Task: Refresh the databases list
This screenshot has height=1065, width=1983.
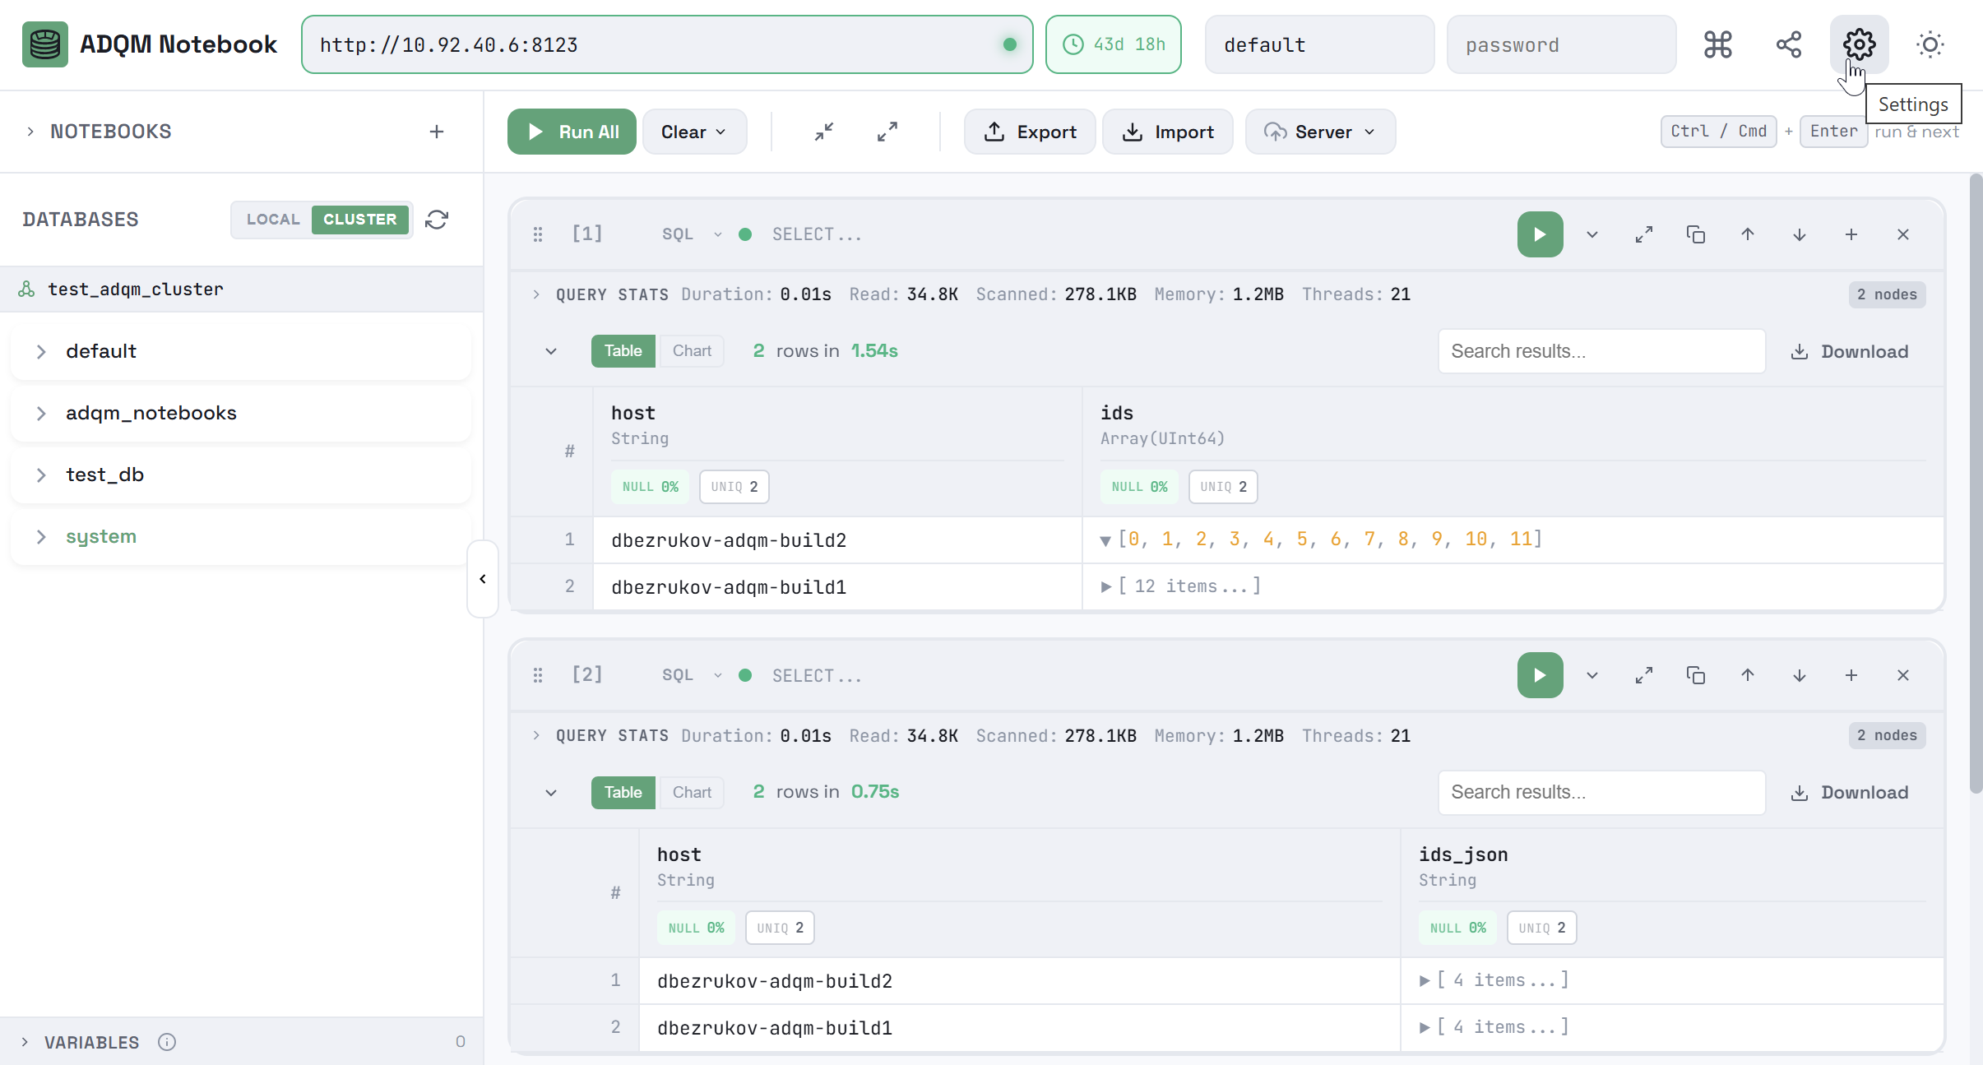Action: click(437, 220)
